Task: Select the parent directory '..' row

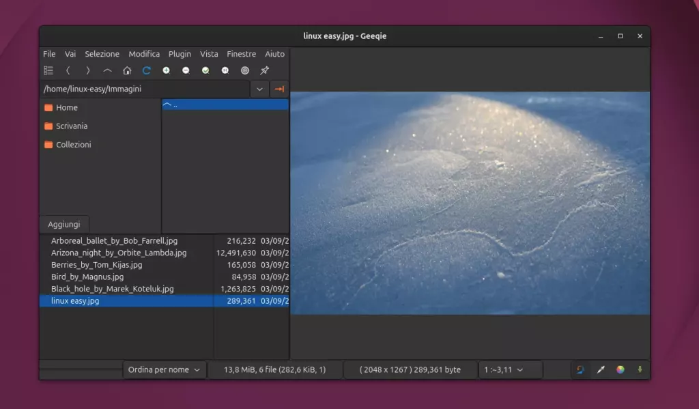Action: click(225, 105)
